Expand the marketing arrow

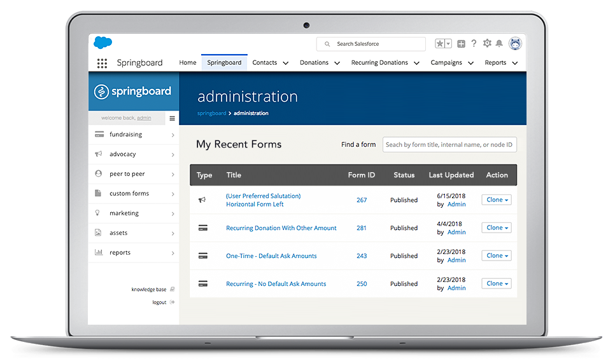173,214
